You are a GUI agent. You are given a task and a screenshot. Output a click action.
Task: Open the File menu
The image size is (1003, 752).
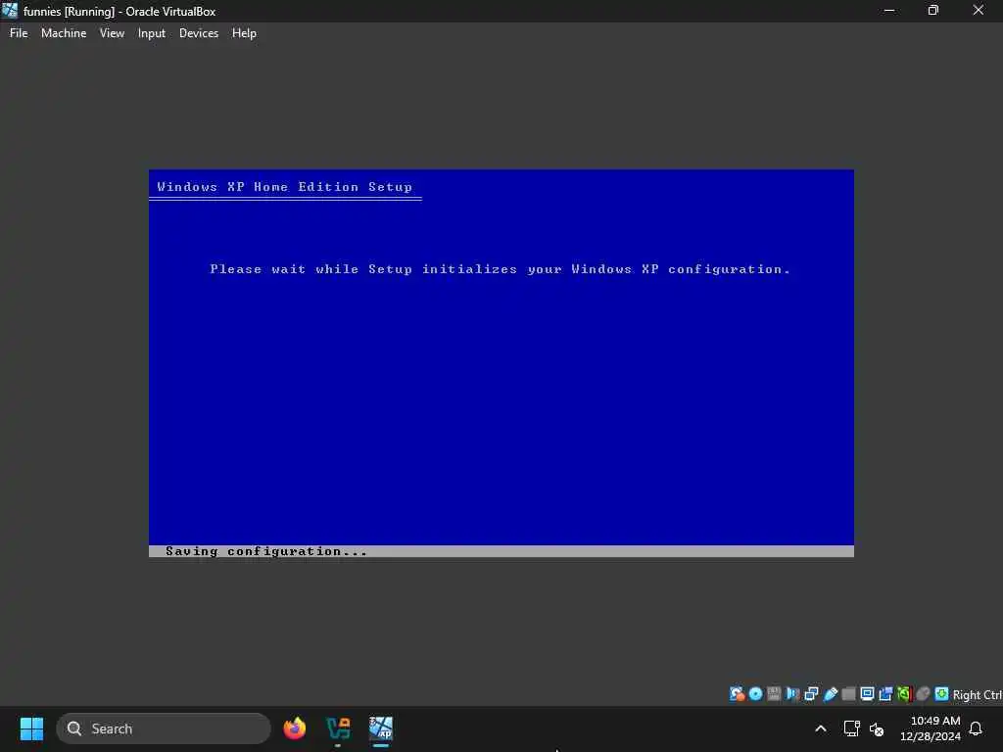pos(19,33)
